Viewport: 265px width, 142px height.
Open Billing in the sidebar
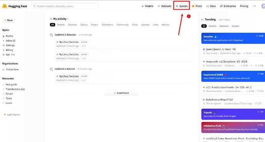pyautogui.click(x=8, y=50)
